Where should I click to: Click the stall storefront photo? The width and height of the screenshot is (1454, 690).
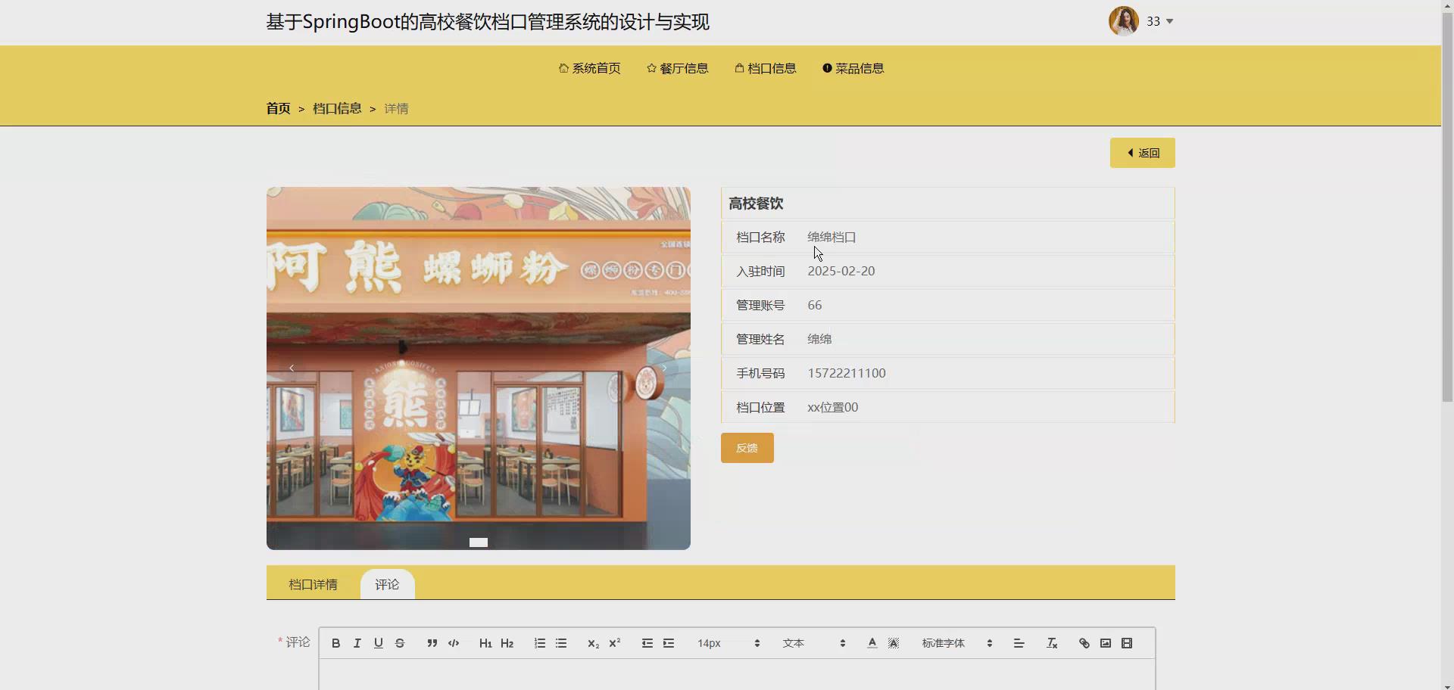click(478, 368)
